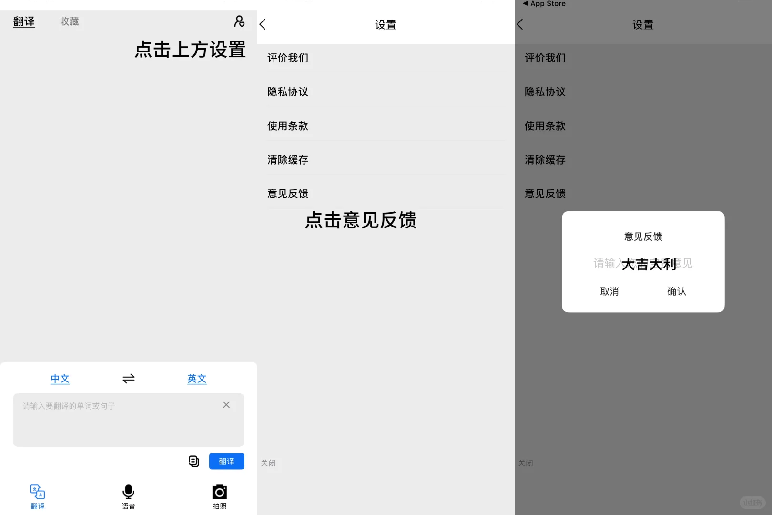
Task: Switch to the 翻译 tab
Action: coord(24,21)
